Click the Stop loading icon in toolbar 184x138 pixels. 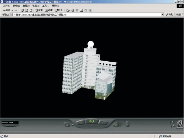pos(22,10)
